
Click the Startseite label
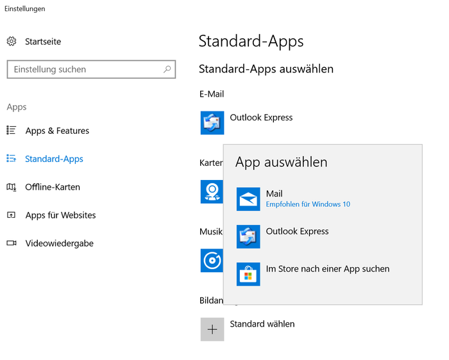tap(43, 42)
